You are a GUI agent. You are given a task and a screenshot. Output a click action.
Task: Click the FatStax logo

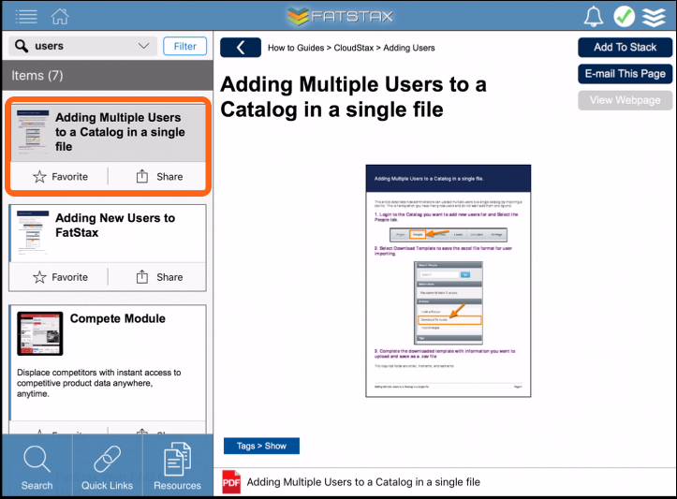click(340, 17)
